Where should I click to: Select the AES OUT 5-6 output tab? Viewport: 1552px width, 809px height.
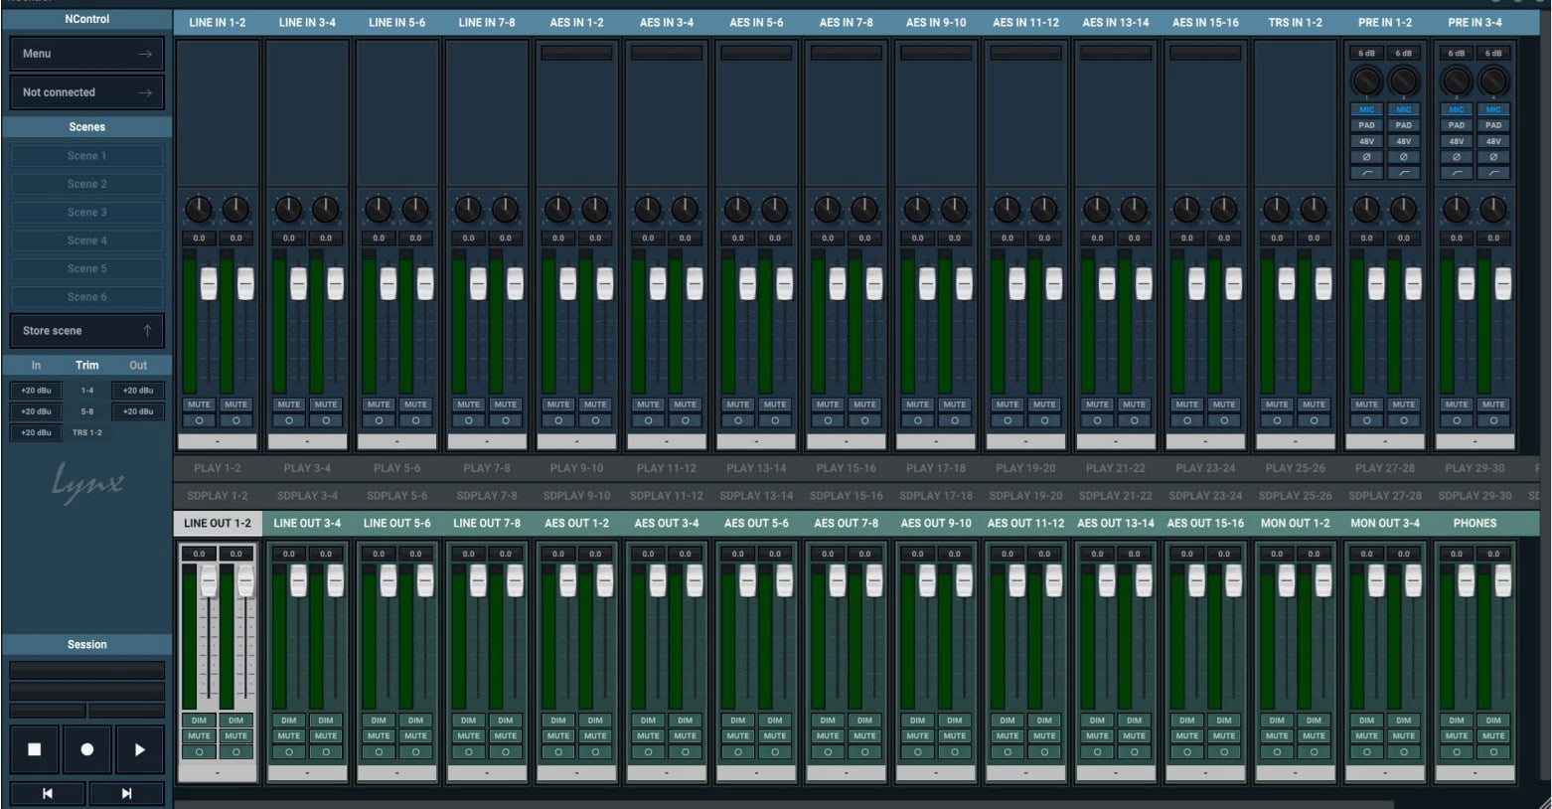[755, 523]
